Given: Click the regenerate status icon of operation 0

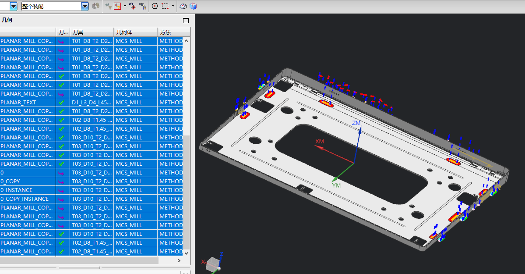Looking at the screenshot, I should click(61, 173).
